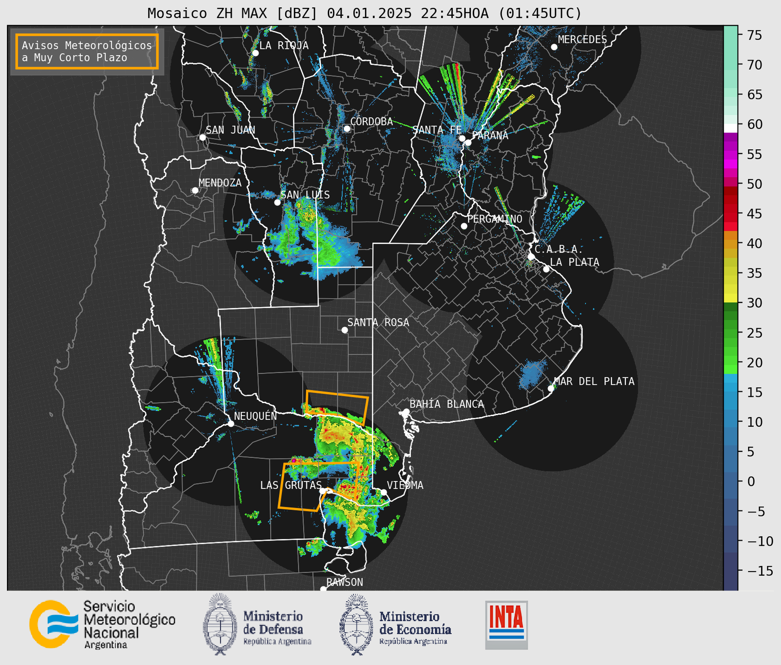Click the República Argentina text under Ministerio de Defensa
Screen dimensions: 781x665
pos(277,641)
